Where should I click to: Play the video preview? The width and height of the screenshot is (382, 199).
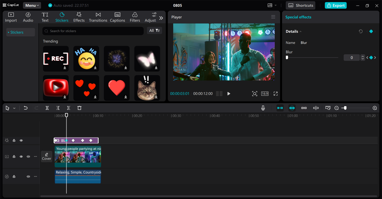[229, 94]
